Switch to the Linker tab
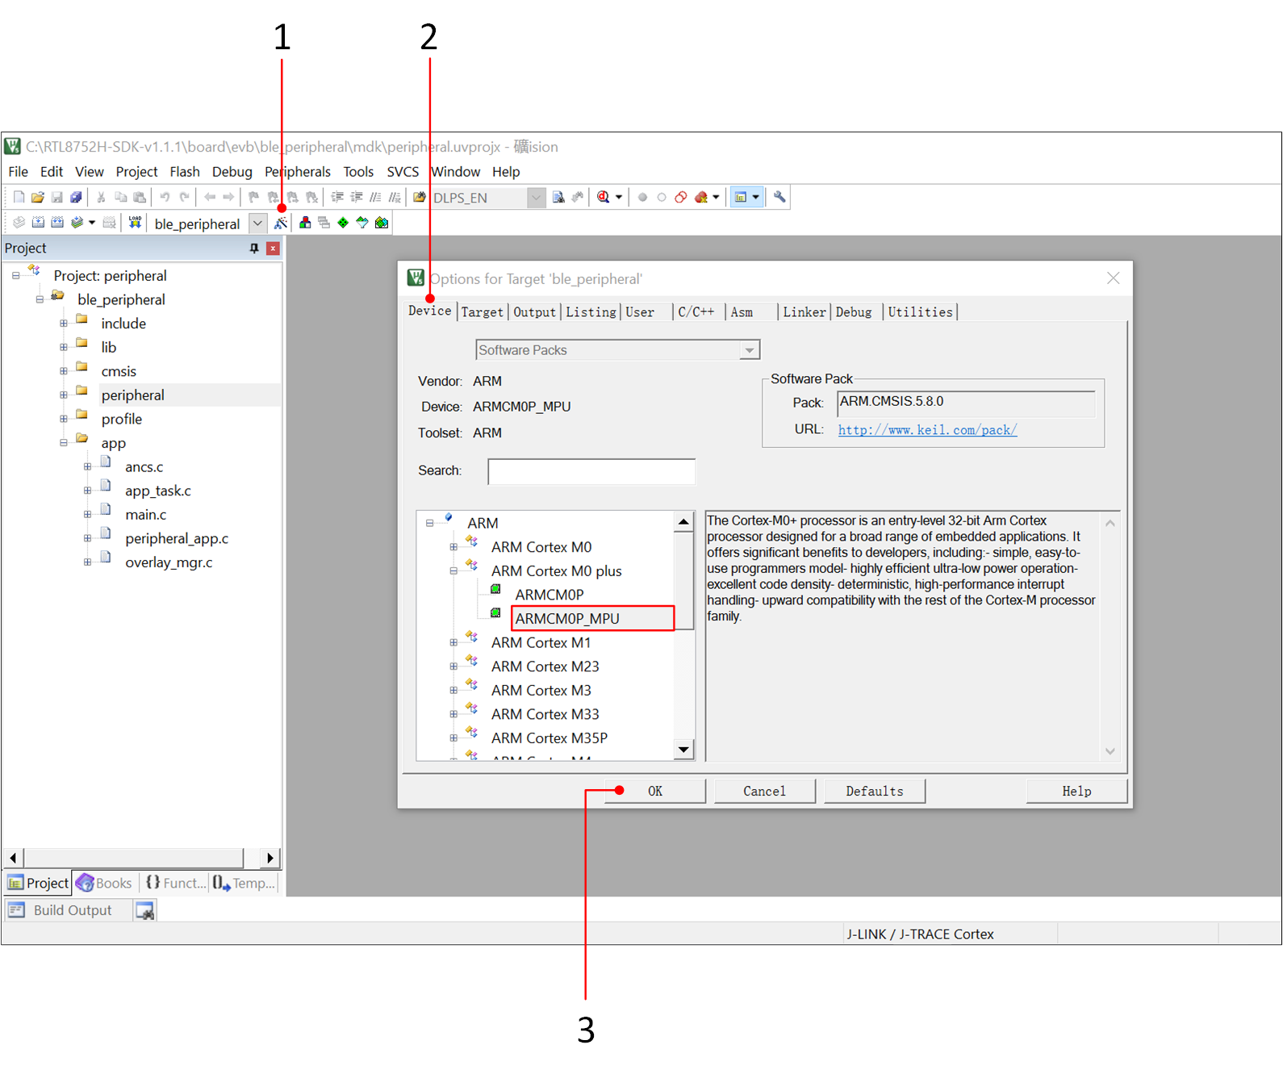Screen dimensions: 1283x1074 pos(804,312)
